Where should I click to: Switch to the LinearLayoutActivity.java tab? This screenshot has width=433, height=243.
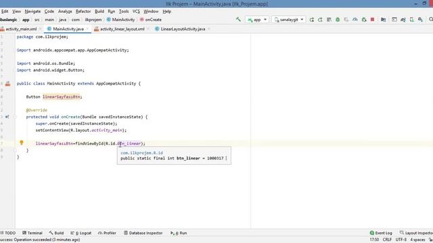click(183, 29)
